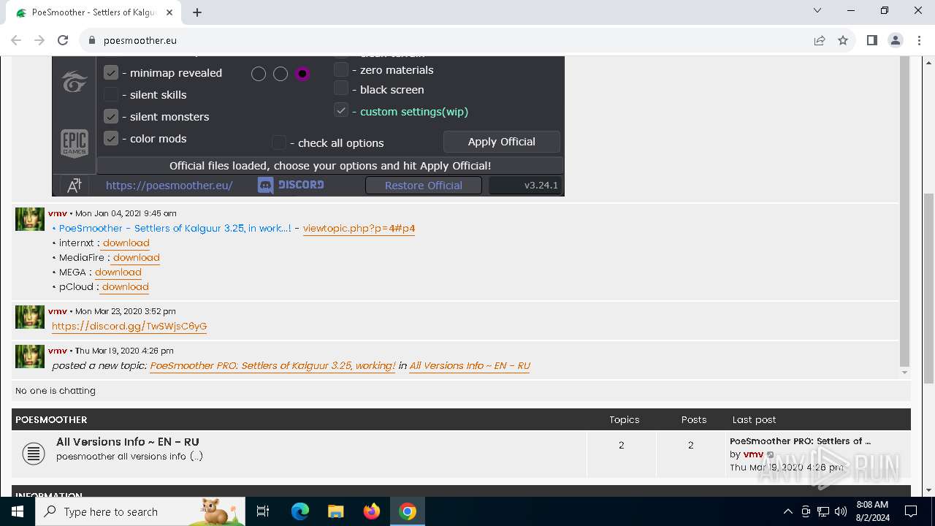Select the first empty minimap radio button
The width and height of the screenshot is (935, 526).
coord(259,74)
